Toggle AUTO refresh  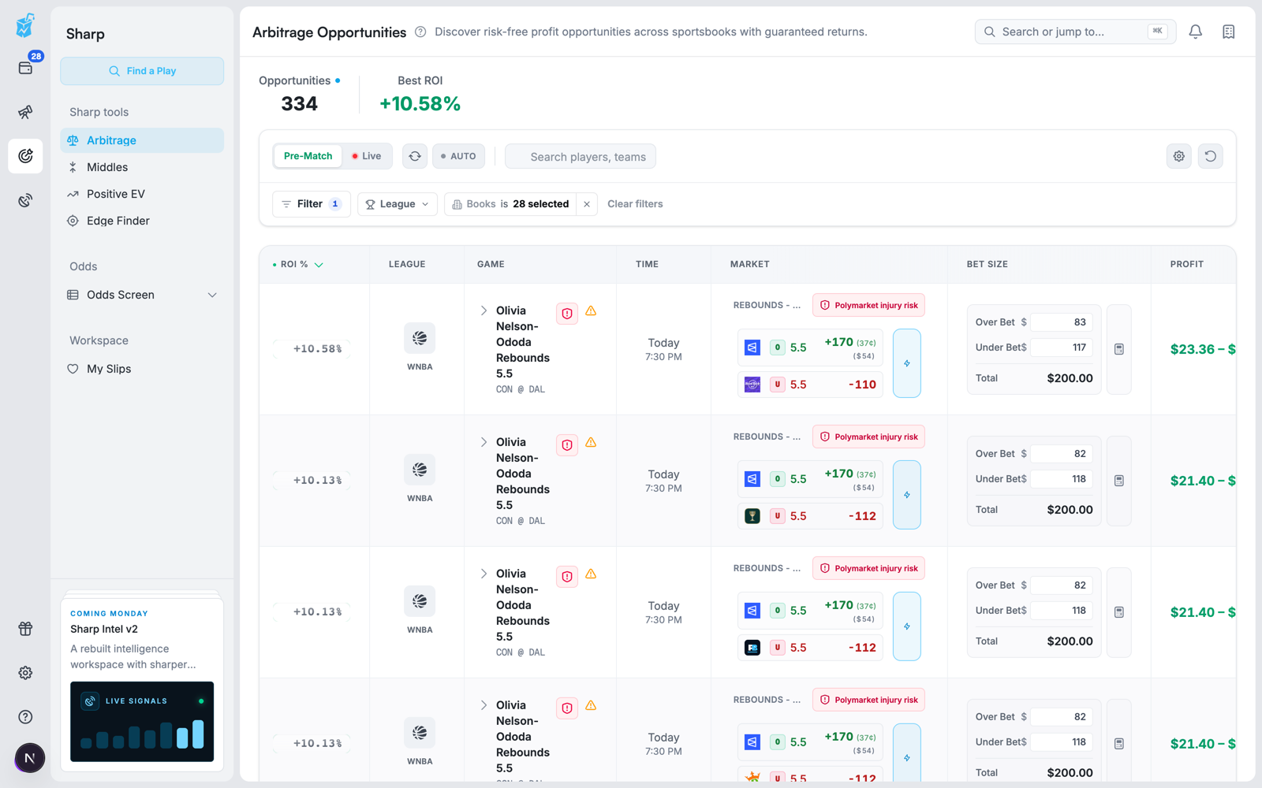pyautogui.click(x=459, y=156)
